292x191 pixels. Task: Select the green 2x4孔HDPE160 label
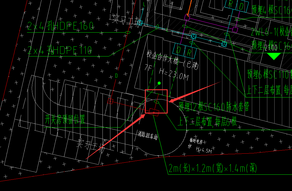(x=60, y=26)
